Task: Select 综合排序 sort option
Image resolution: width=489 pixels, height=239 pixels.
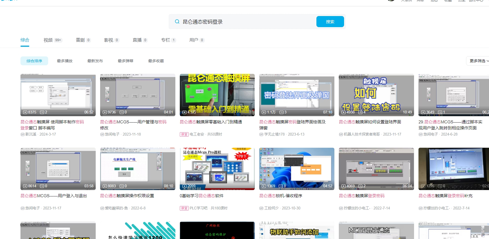Action: tap(34, 61)
